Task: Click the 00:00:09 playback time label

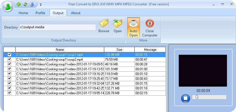Action: point(203,91)
